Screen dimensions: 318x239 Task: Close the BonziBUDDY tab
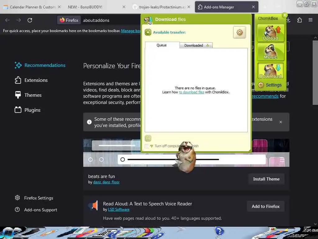click(124, 7)
